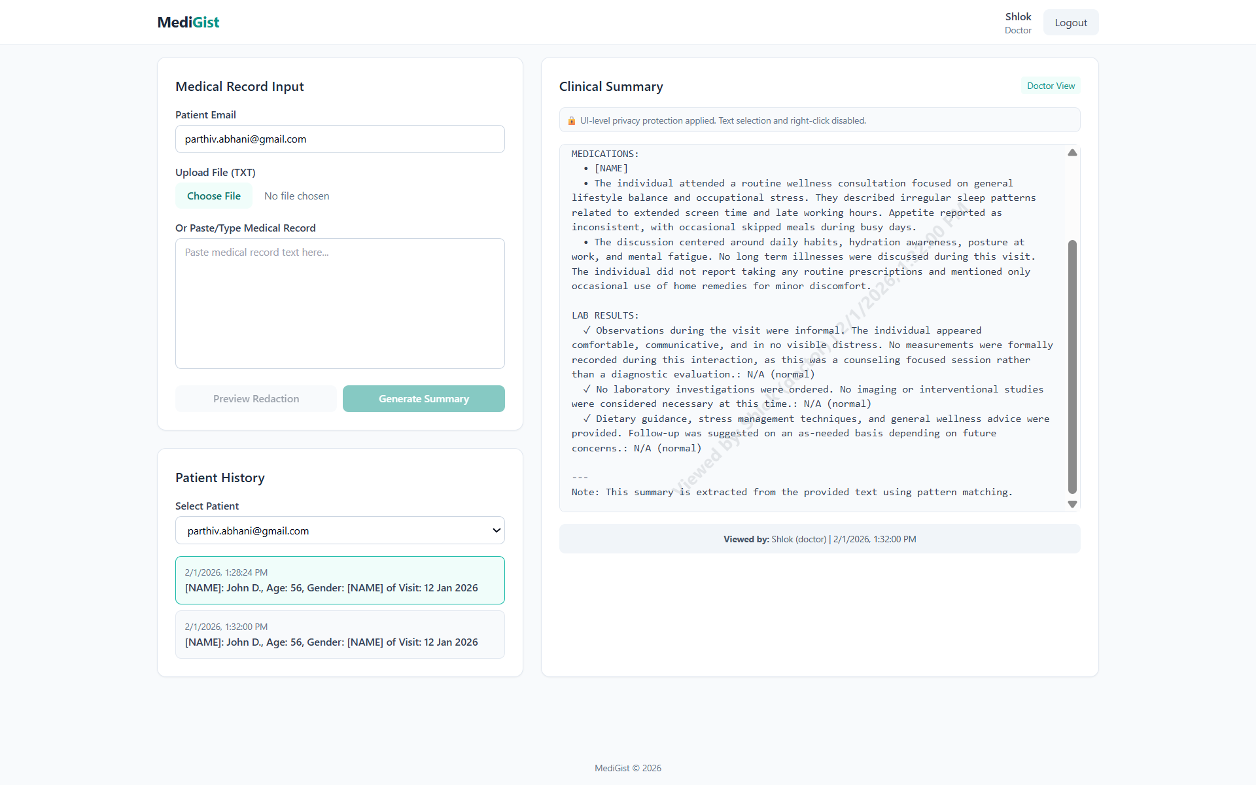This screenshot has width=1256, height=785.
Task: Click the scroll-up arrow on the summary panel
Action: [x=1072, y=152]
